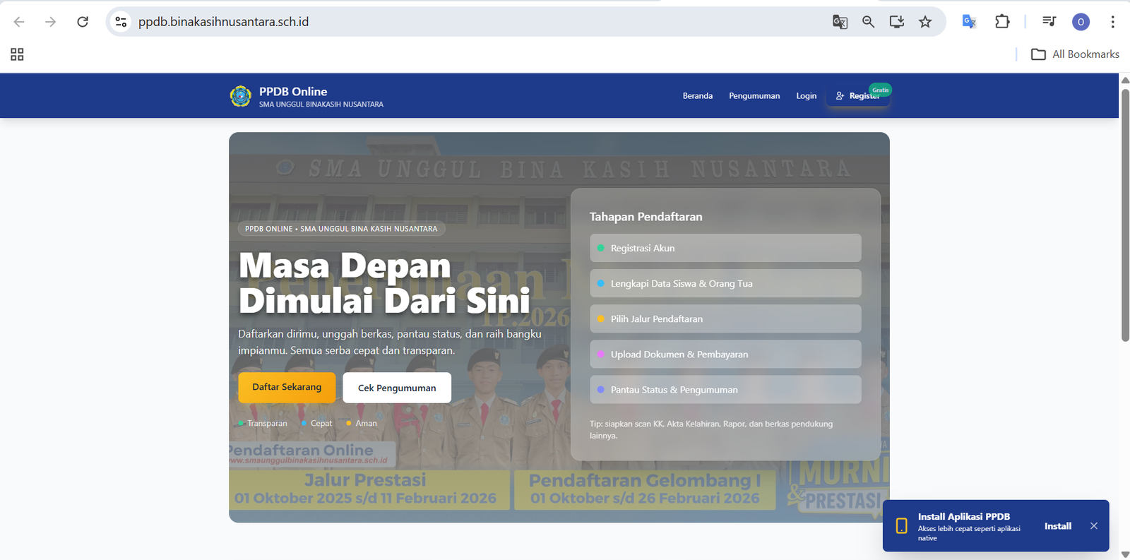Click the browser forward arrow
The width and height of the screenshot is (1130, 560).
pos(50,22)
